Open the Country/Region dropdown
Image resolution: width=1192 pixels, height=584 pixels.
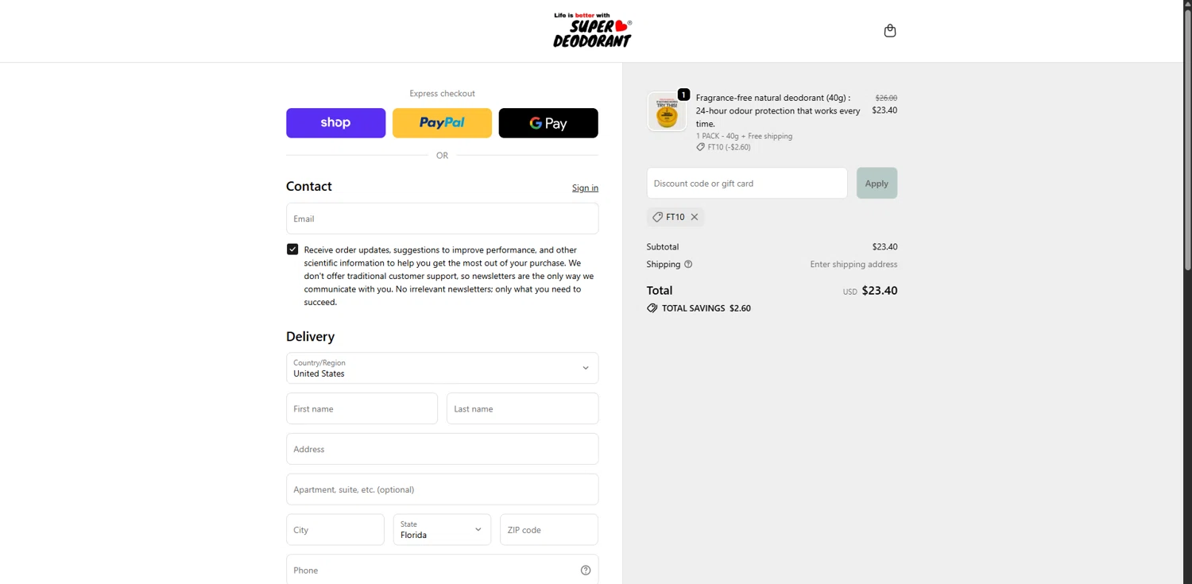pyautogui.click(x=442, y=368)
